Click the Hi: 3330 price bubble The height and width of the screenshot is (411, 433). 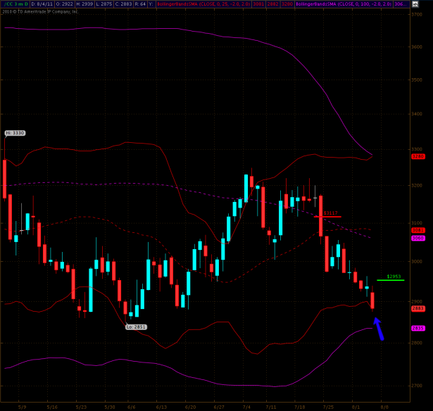coord(14,132)
